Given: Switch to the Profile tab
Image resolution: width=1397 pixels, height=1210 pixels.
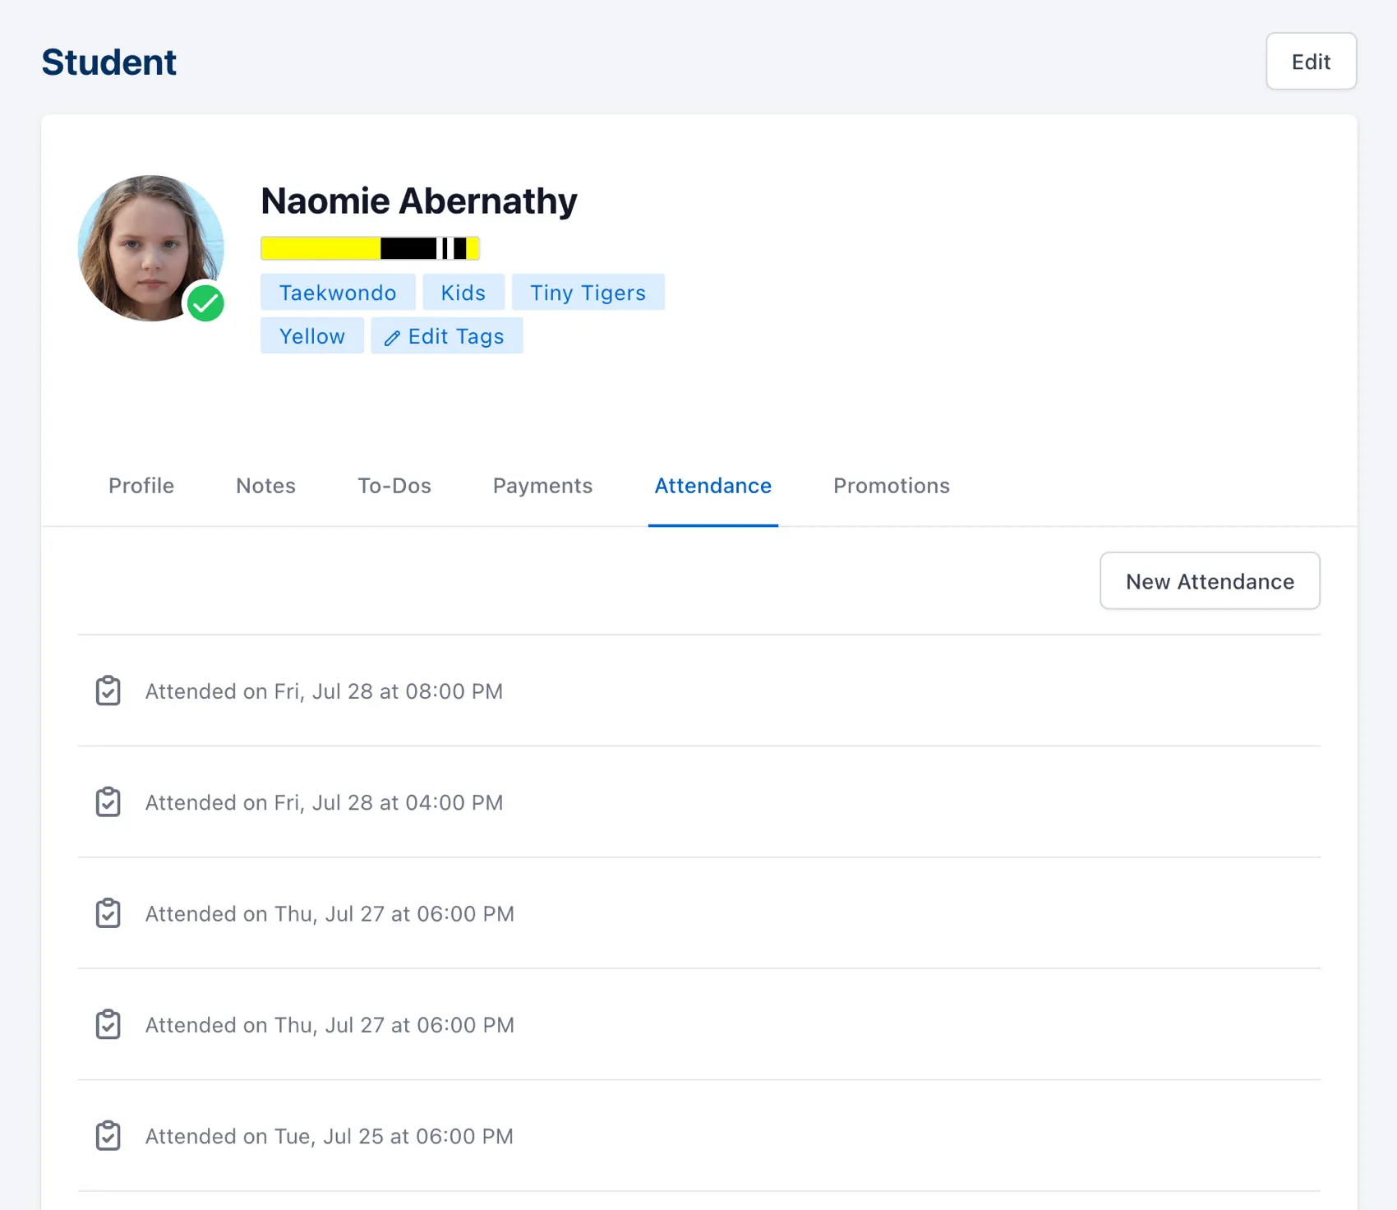Looking at the screenshot, I should [141, 486].
